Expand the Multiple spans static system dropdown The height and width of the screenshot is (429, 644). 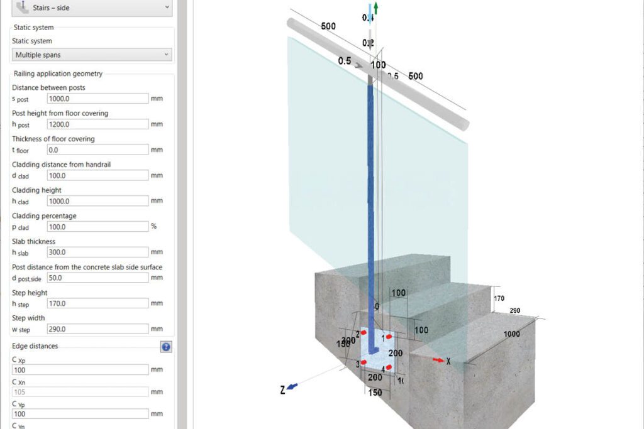pos(92,55)
